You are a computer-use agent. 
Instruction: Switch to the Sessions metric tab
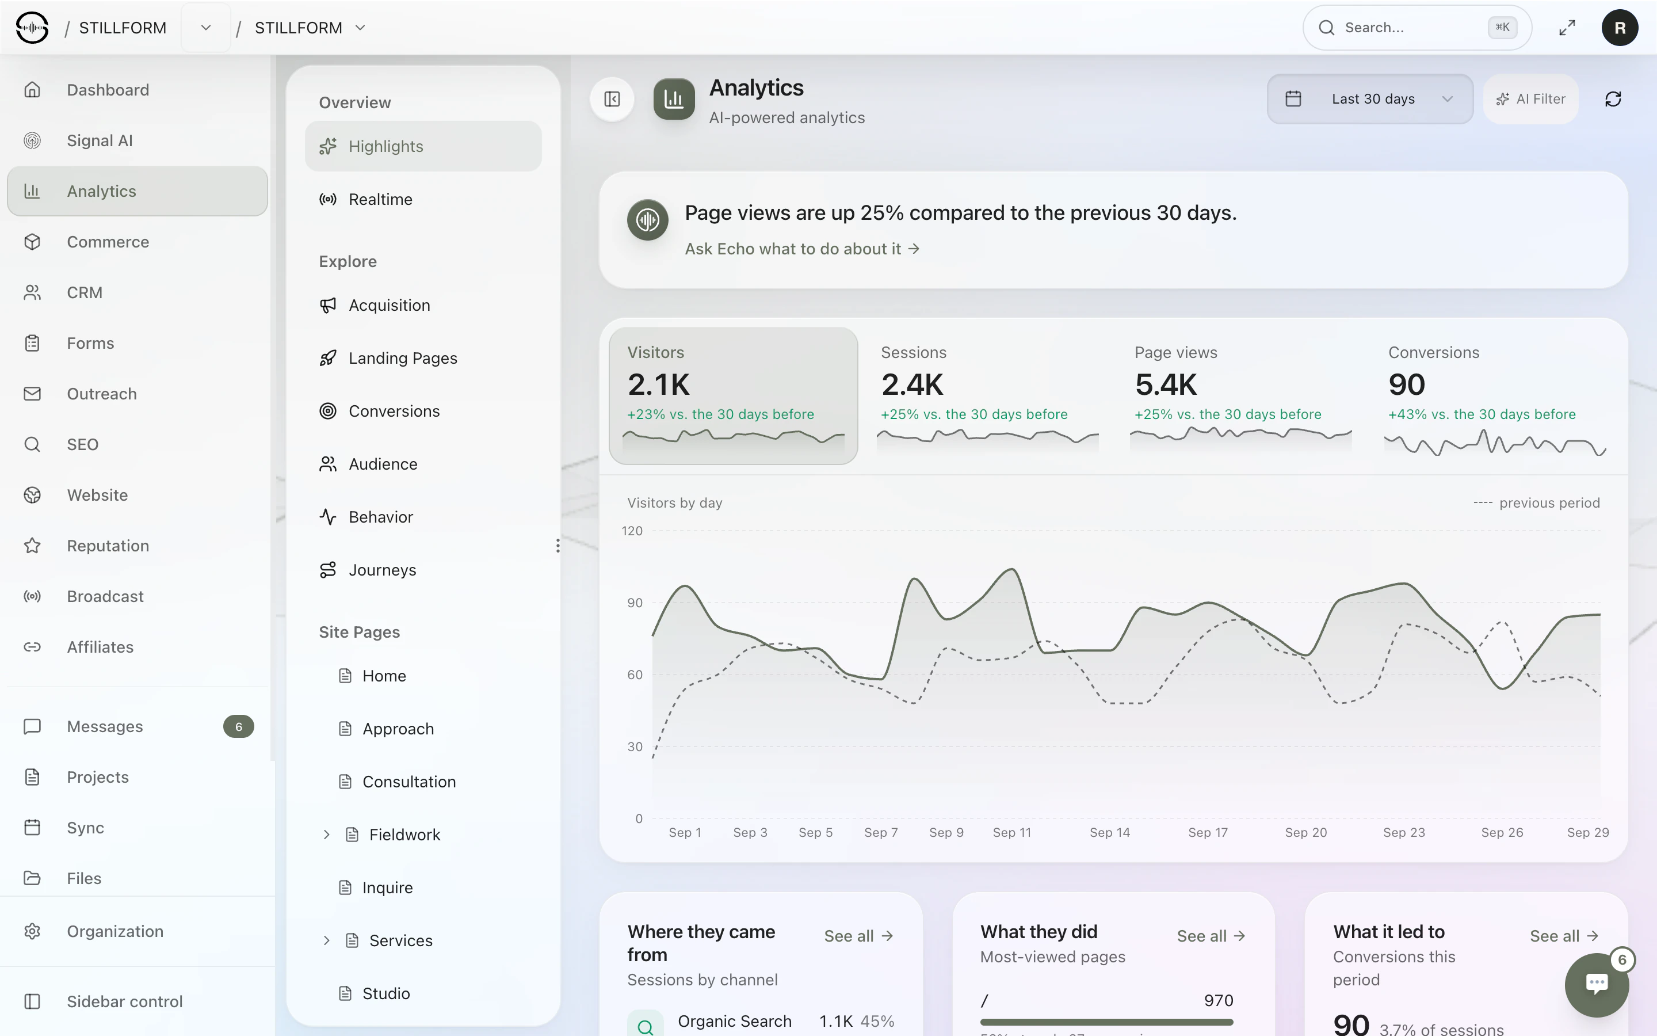987,396
